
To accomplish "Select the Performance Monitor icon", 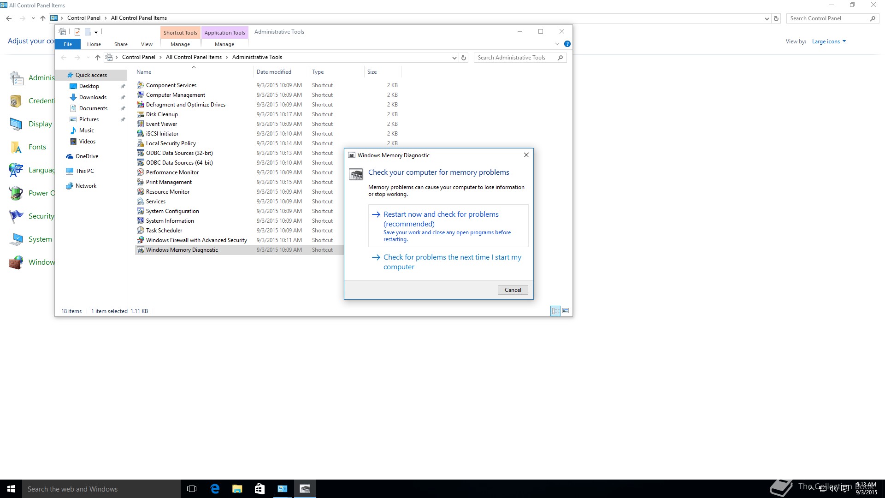I will pyautogui.click(x=141, y=172).
